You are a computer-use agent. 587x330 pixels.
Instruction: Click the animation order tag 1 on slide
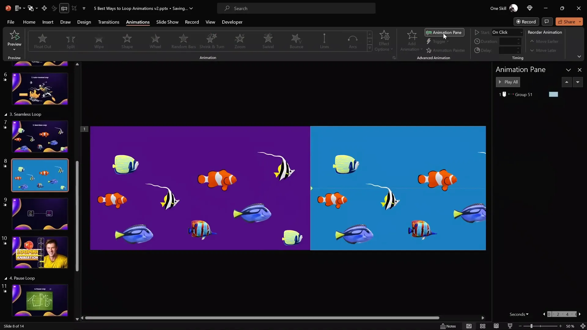pyautogui.click(x=84, y=129)
